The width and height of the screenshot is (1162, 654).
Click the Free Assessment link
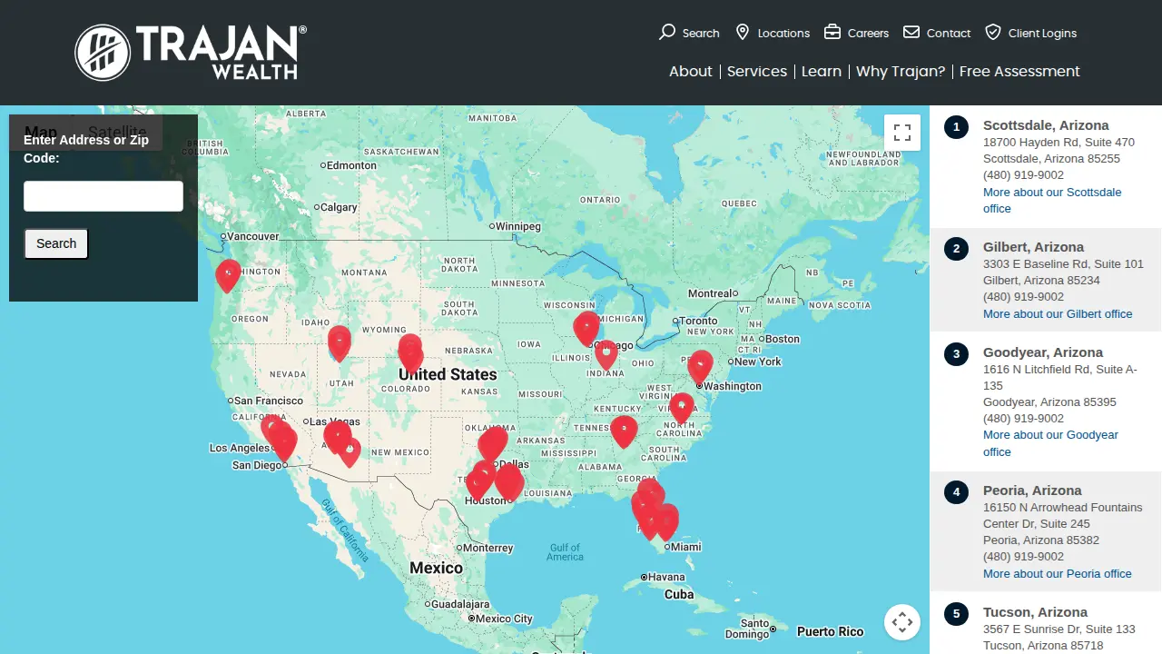point(1019,71)
